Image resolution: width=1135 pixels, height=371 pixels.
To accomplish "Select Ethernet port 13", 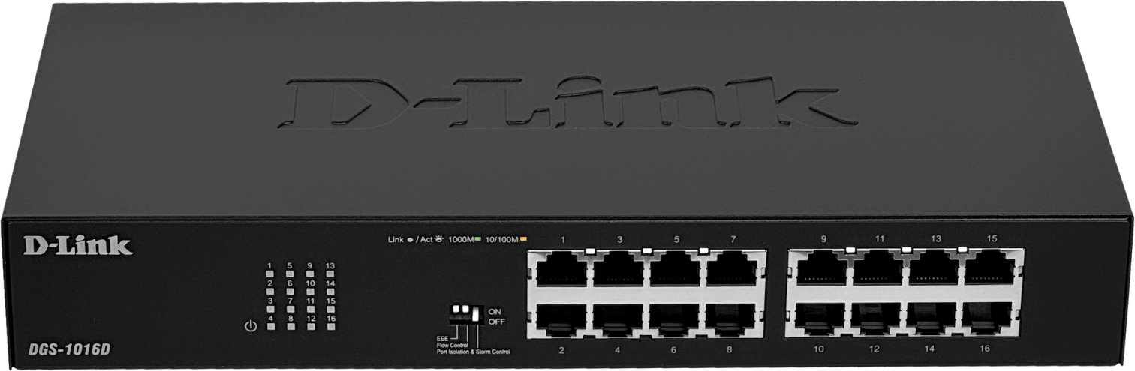I will coord(934,268).
